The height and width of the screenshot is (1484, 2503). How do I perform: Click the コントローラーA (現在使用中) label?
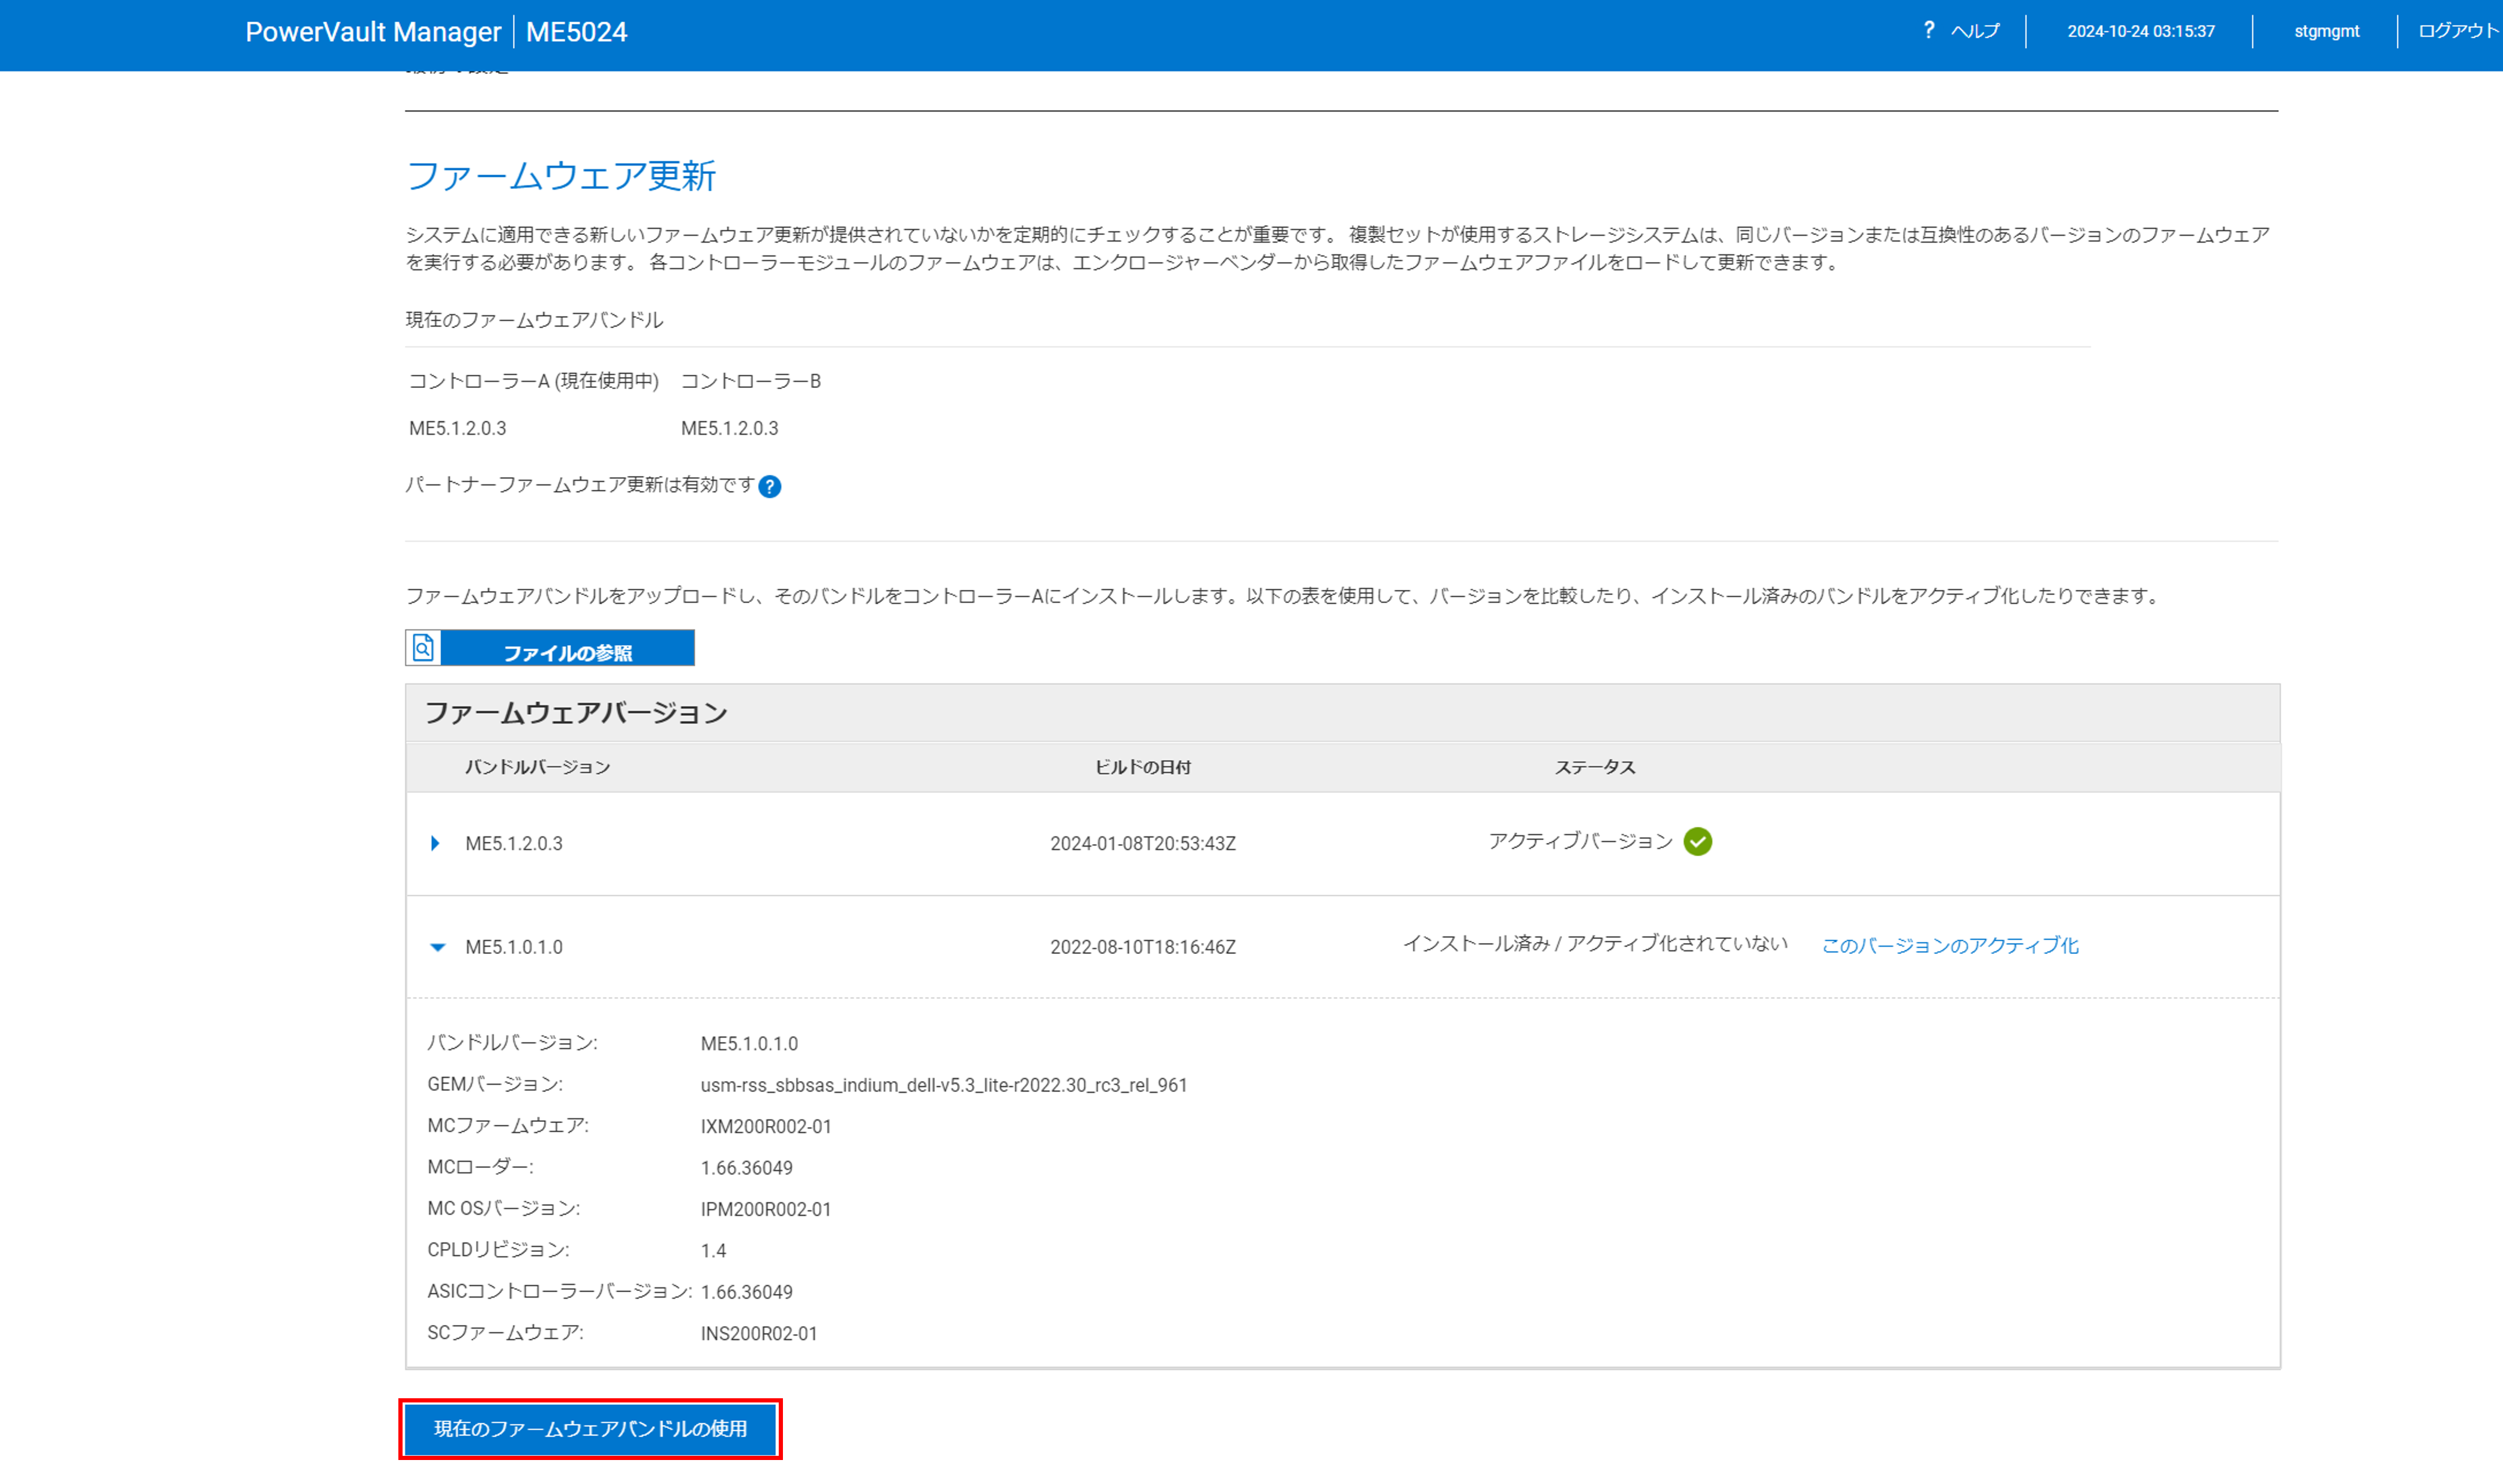tap(533, 381)
